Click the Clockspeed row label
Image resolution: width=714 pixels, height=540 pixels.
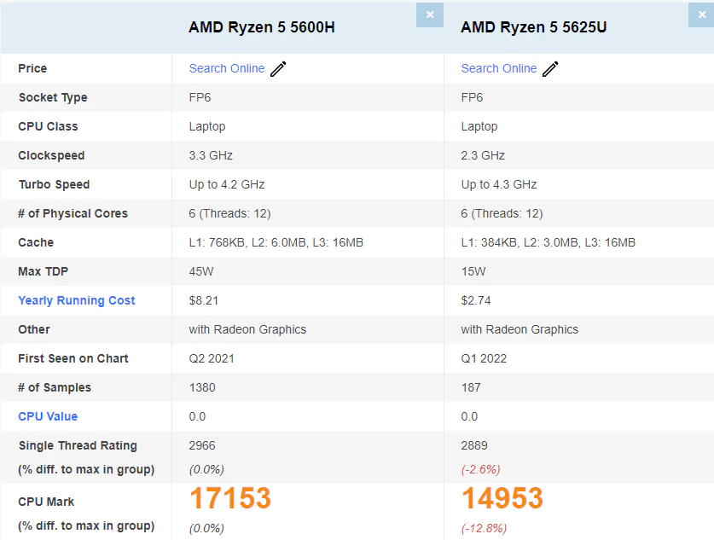click(51, 156)
